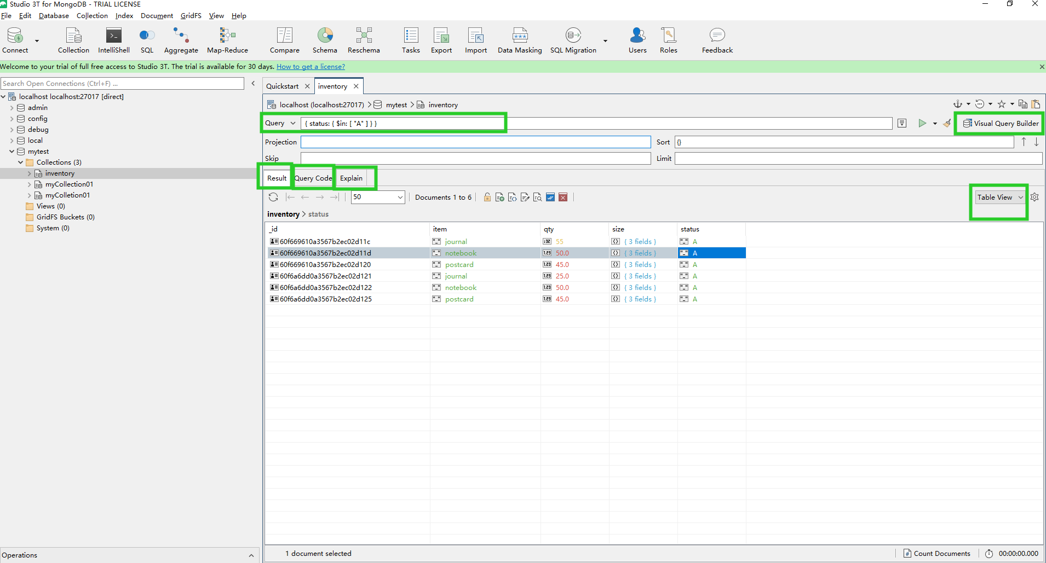Click the copy query icon

[x=1022, y=104]
